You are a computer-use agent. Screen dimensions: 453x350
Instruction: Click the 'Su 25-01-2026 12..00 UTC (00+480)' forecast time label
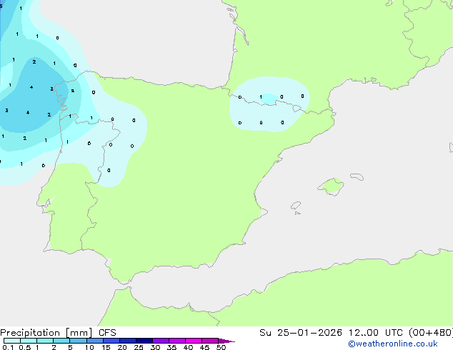(x=356, y=333)
